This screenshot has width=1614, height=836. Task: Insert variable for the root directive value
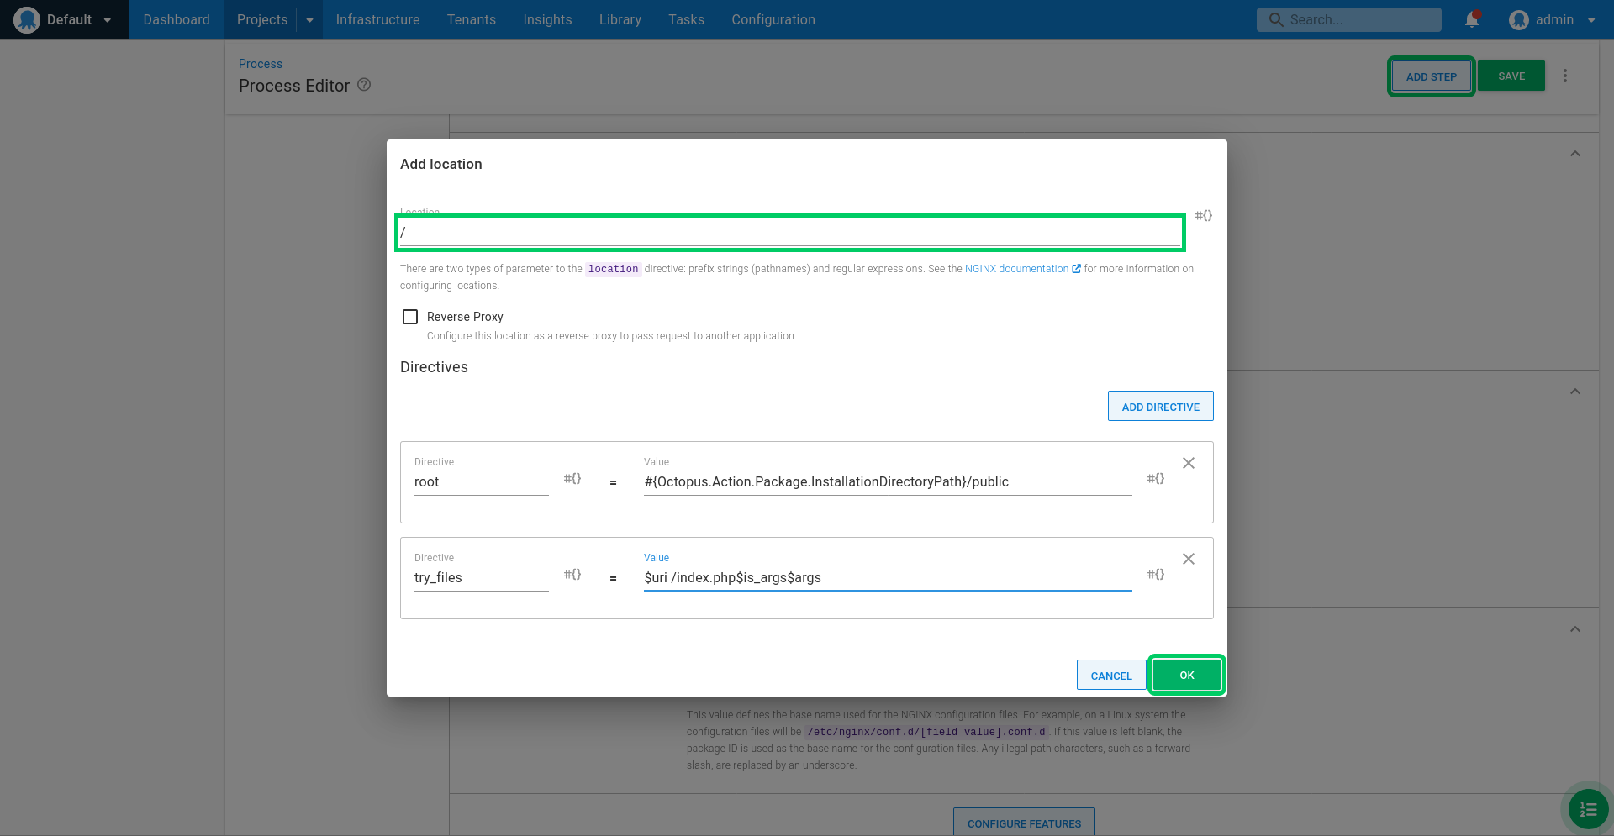pos(1156,479)
